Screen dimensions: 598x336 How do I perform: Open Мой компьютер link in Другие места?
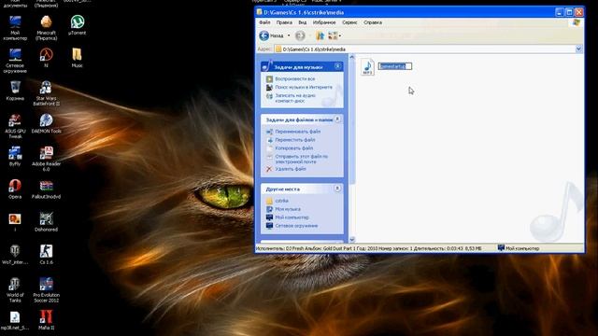click(x=292, y=217)
